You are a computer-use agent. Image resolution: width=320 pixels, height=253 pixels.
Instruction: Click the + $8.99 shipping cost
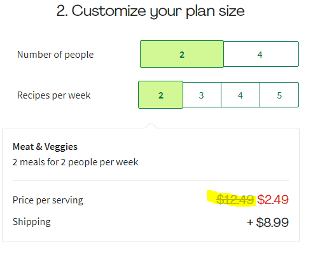click(x=268, y=222)
